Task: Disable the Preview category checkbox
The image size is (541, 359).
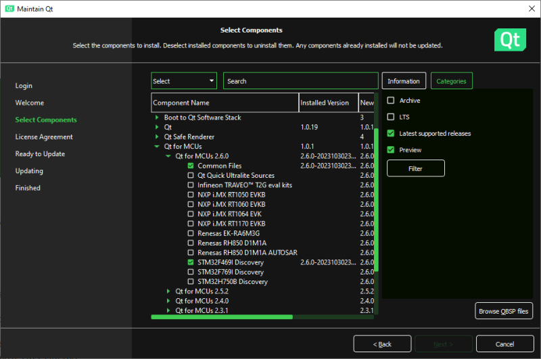Action: point(391,150)
